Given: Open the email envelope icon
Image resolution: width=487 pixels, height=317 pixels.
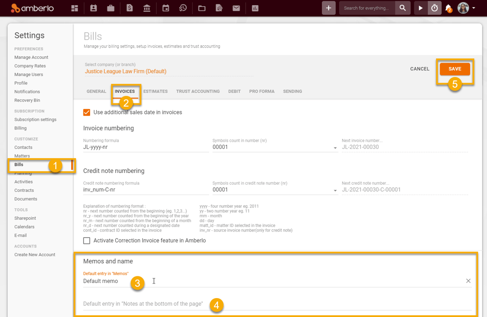Looking at the screenshot, I should click(x=236, y=9).
